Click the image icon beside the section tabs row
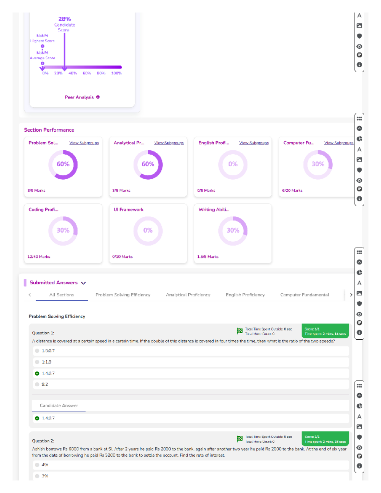 [359, 293]
